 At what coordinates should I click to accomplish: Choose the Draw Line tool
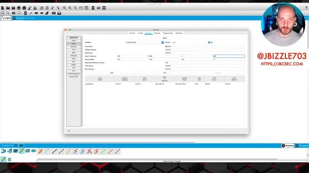click(31, 13)
